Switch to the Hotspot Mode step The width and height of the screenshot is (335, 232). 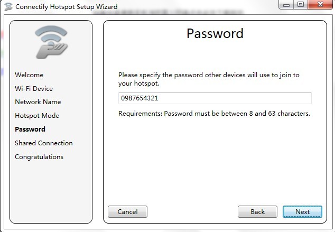pyautogui.click(x=37, y=116)
